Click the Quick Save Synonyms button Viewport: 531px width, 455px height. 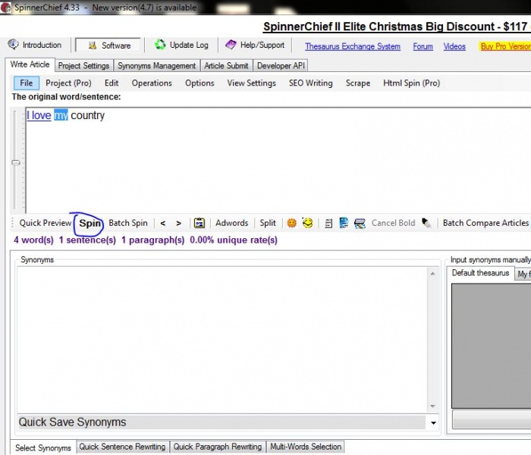click(222, 422)
